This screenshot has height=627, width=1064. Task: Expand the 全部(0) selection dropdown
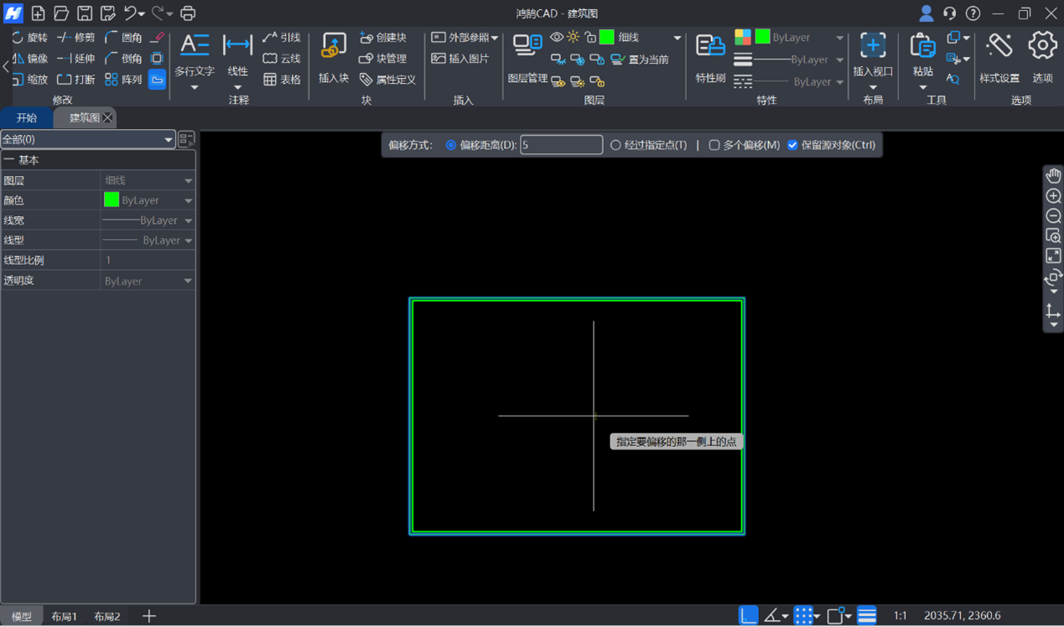coord(87,139)
